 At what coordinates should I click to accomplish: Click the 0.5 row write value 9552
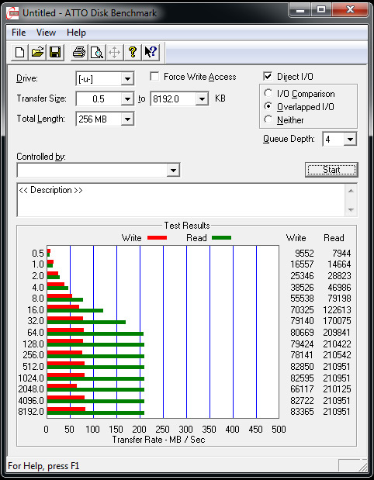coord(304,253)
